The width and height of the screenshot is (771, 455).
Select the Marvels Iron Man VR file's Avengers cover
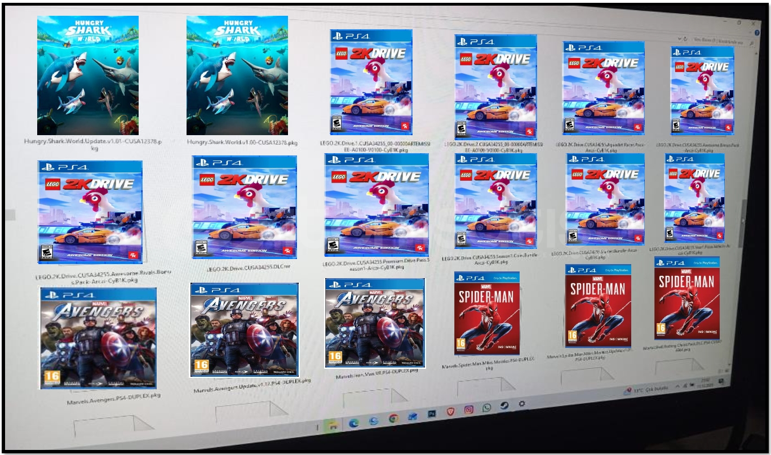[x=375, y=323]
